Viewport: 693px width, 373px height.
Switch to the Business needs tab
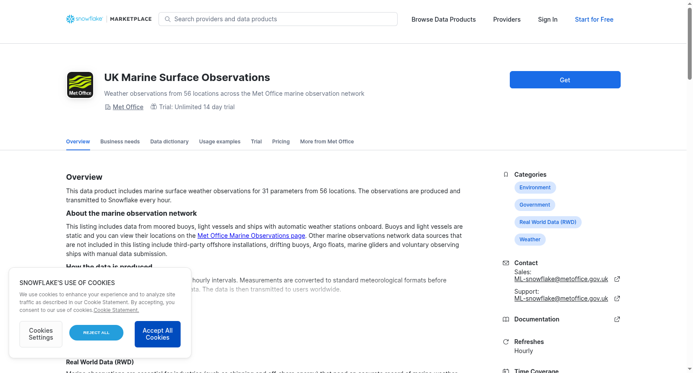(x=120, y=142)
